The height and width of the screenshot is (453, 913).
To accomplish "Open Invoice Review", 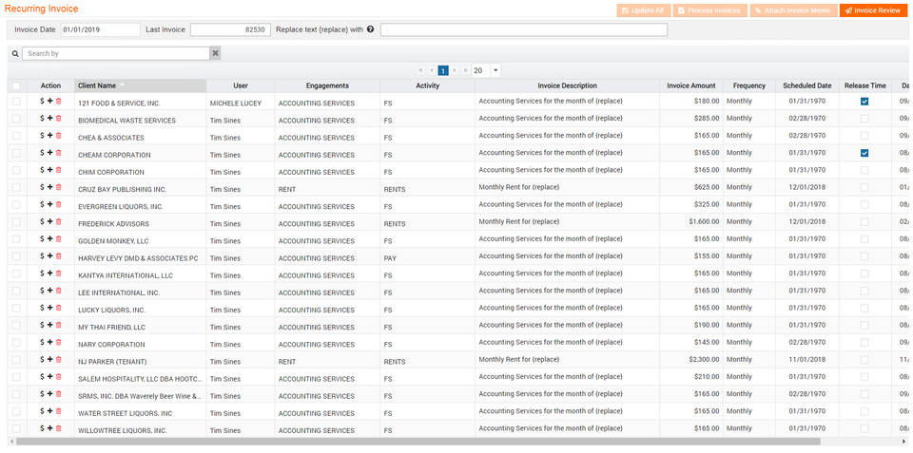I will click(872, 10).
